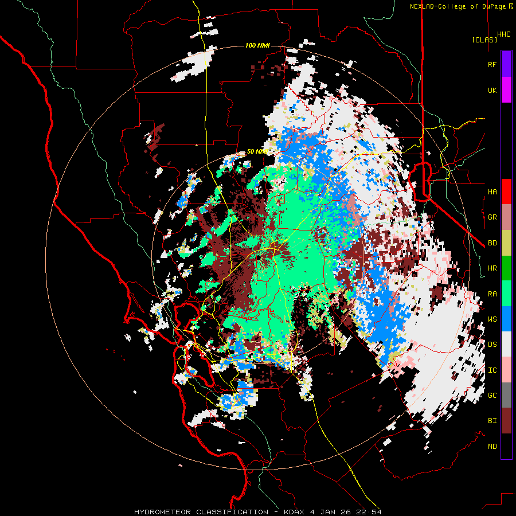
Task: Click the DS white legend swatch
Action: (506, 344)
